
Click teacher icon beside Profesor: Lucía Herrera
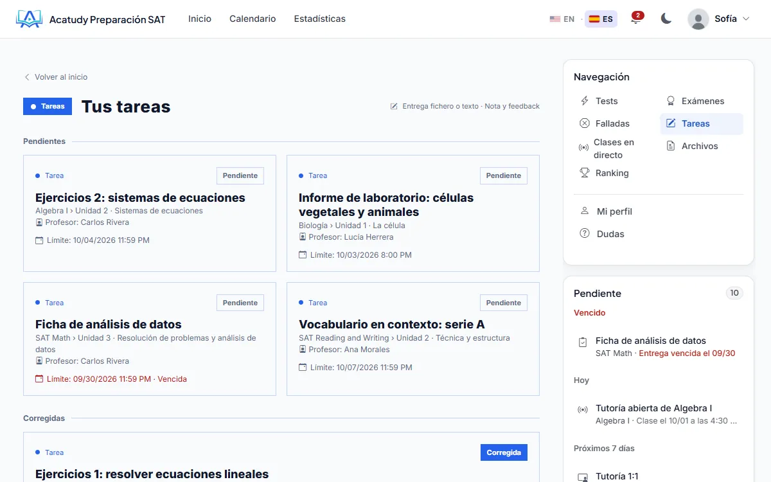point(303,237)
